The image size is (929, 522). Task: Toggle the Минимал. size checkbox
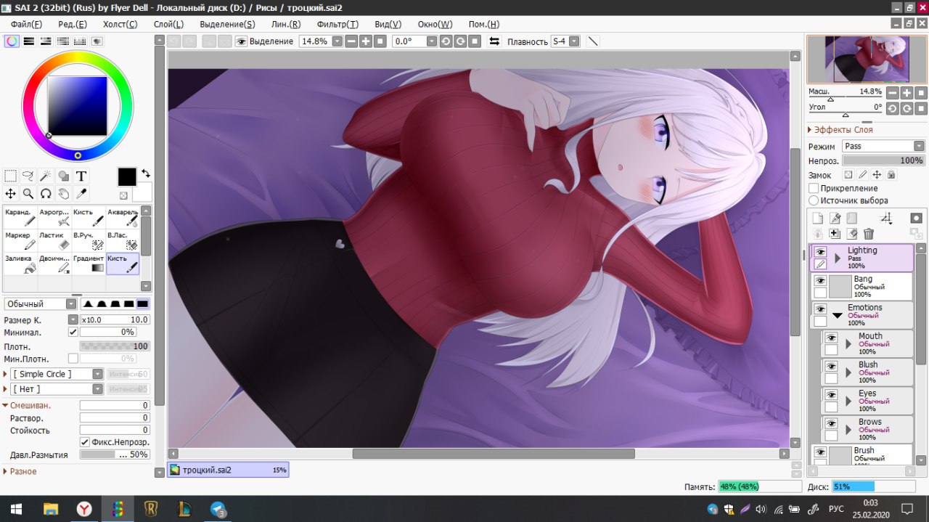click(x=73, y=332)
